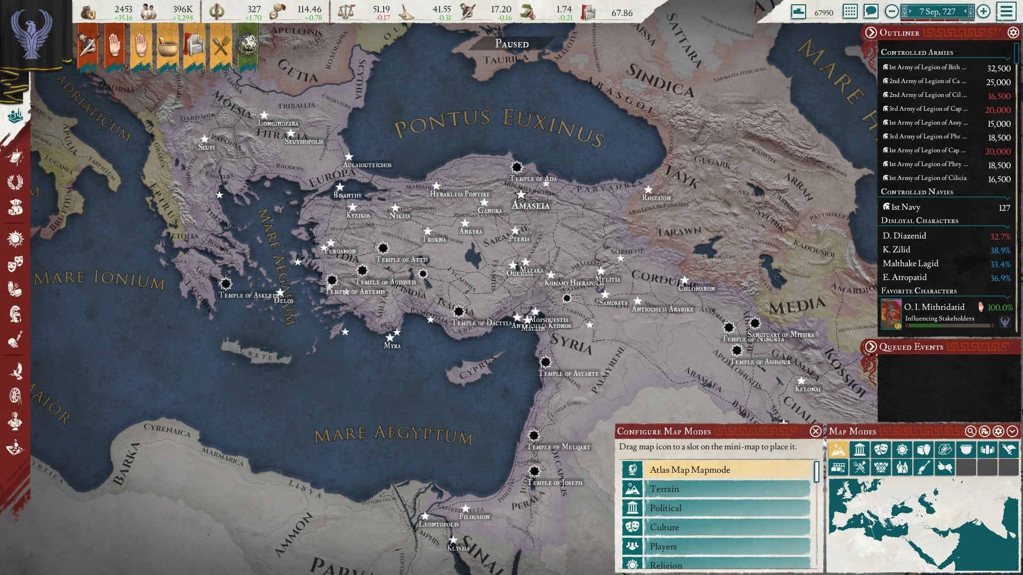Click the first raised-hand alert banner
The height and width of the screenshot is (575, 1023).
pos(115,47)
